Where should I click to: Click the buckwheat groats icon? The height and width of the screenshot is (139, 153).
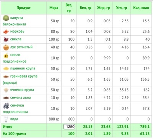(6, 76)
